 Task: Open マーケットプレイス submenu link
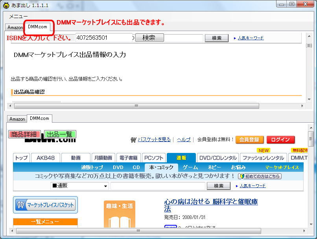(x=282, y=167)
